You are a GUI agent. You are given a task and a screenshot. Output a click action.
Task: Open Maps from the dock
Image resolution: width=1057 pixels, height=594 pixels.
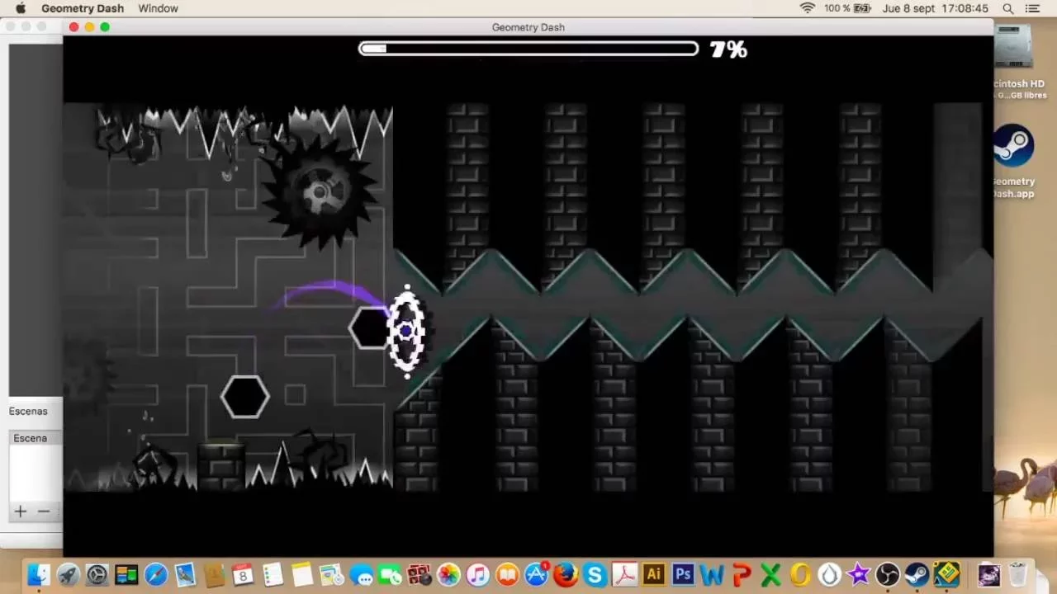[x=331, y=574]
